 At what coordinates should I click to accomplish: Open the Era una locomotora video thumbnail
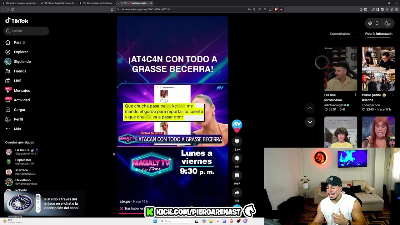tap(341, 69)
